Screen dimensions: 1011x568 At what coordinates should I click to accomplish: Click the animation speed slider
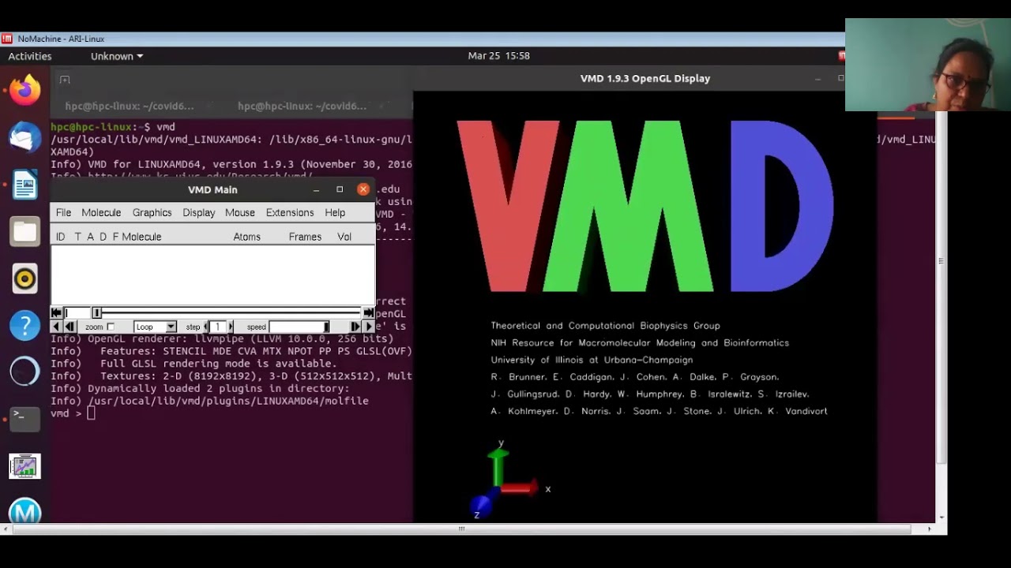click(x=299, y=327)
